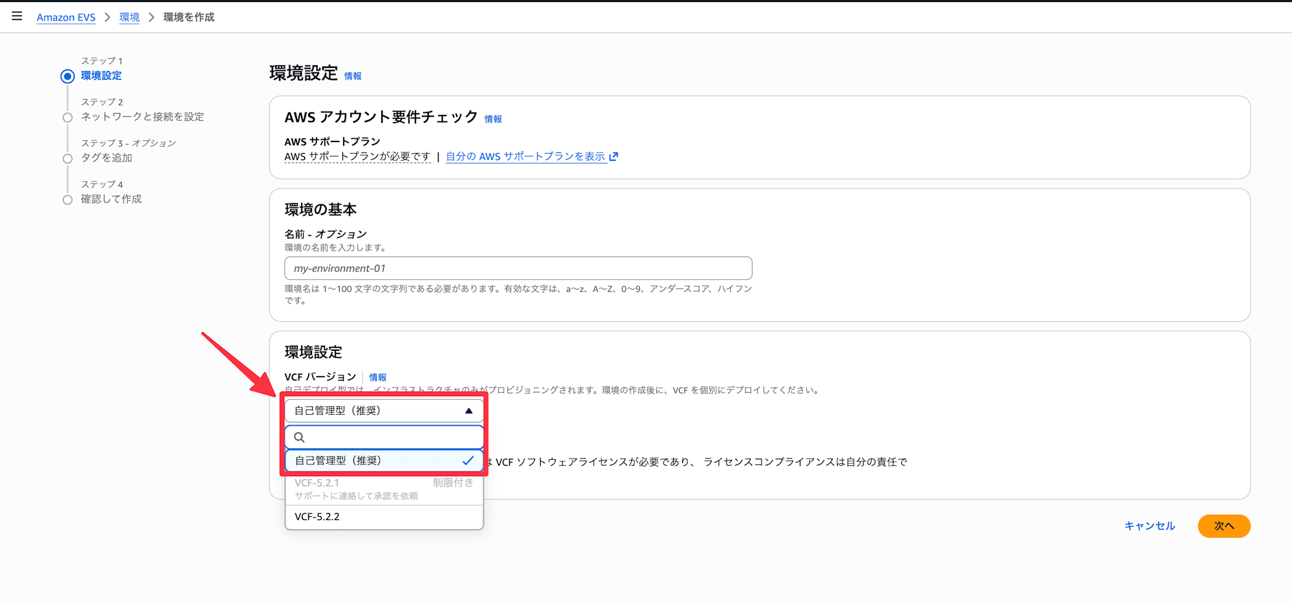Click the 次へ button
Image resolution: width=1292 pixels, height=604 pixels.
[1224, 526]
